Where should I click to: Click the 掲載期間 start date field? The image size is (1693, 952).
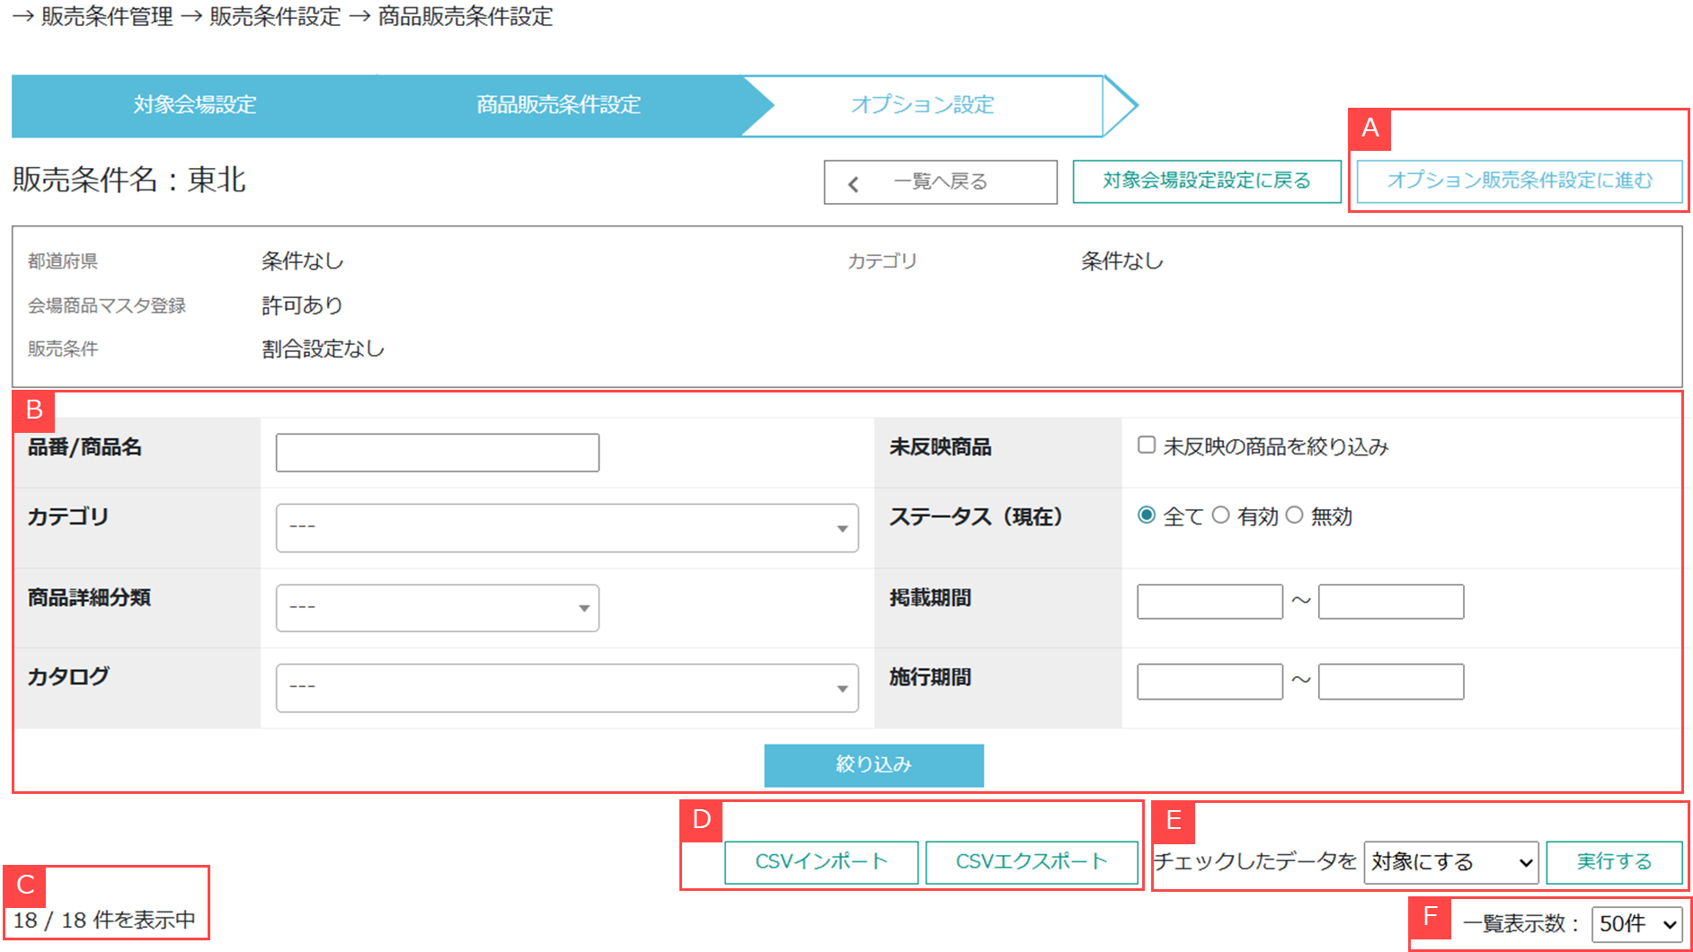point(1210,601)
